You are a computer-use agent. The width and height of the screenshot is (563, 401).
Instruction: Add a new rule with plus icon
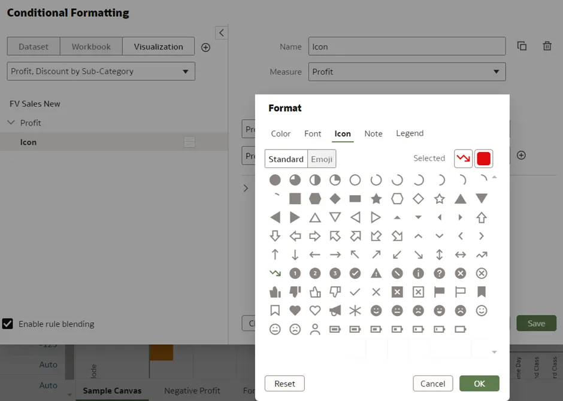click(205, 47)
